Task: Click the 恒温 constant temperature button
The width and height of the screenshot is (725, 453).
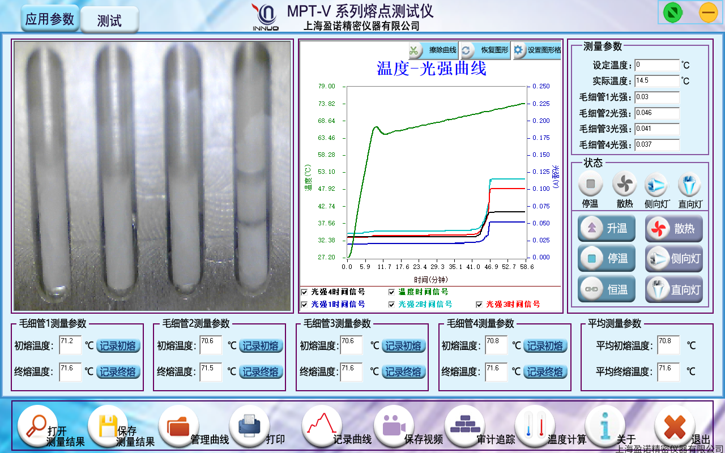Action: click(x=607, y=289)
